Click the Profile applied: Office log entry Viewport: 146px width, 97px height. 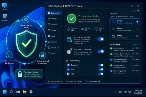click(125, 61)
